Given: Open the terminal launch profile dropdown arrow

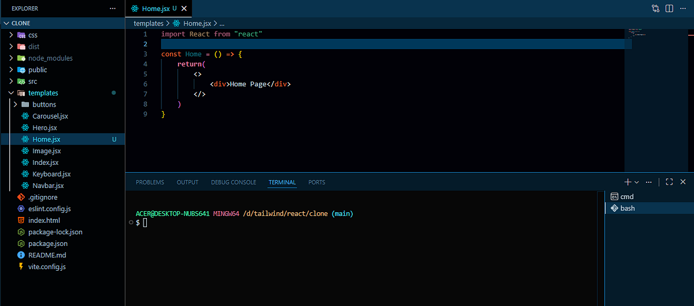Looking at the screenshot, I should tap(637, 182).
